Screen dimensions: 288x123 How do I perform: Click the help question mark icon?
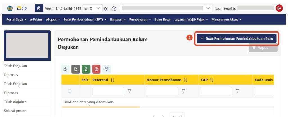pyautogui.click(x=114, y=9)
